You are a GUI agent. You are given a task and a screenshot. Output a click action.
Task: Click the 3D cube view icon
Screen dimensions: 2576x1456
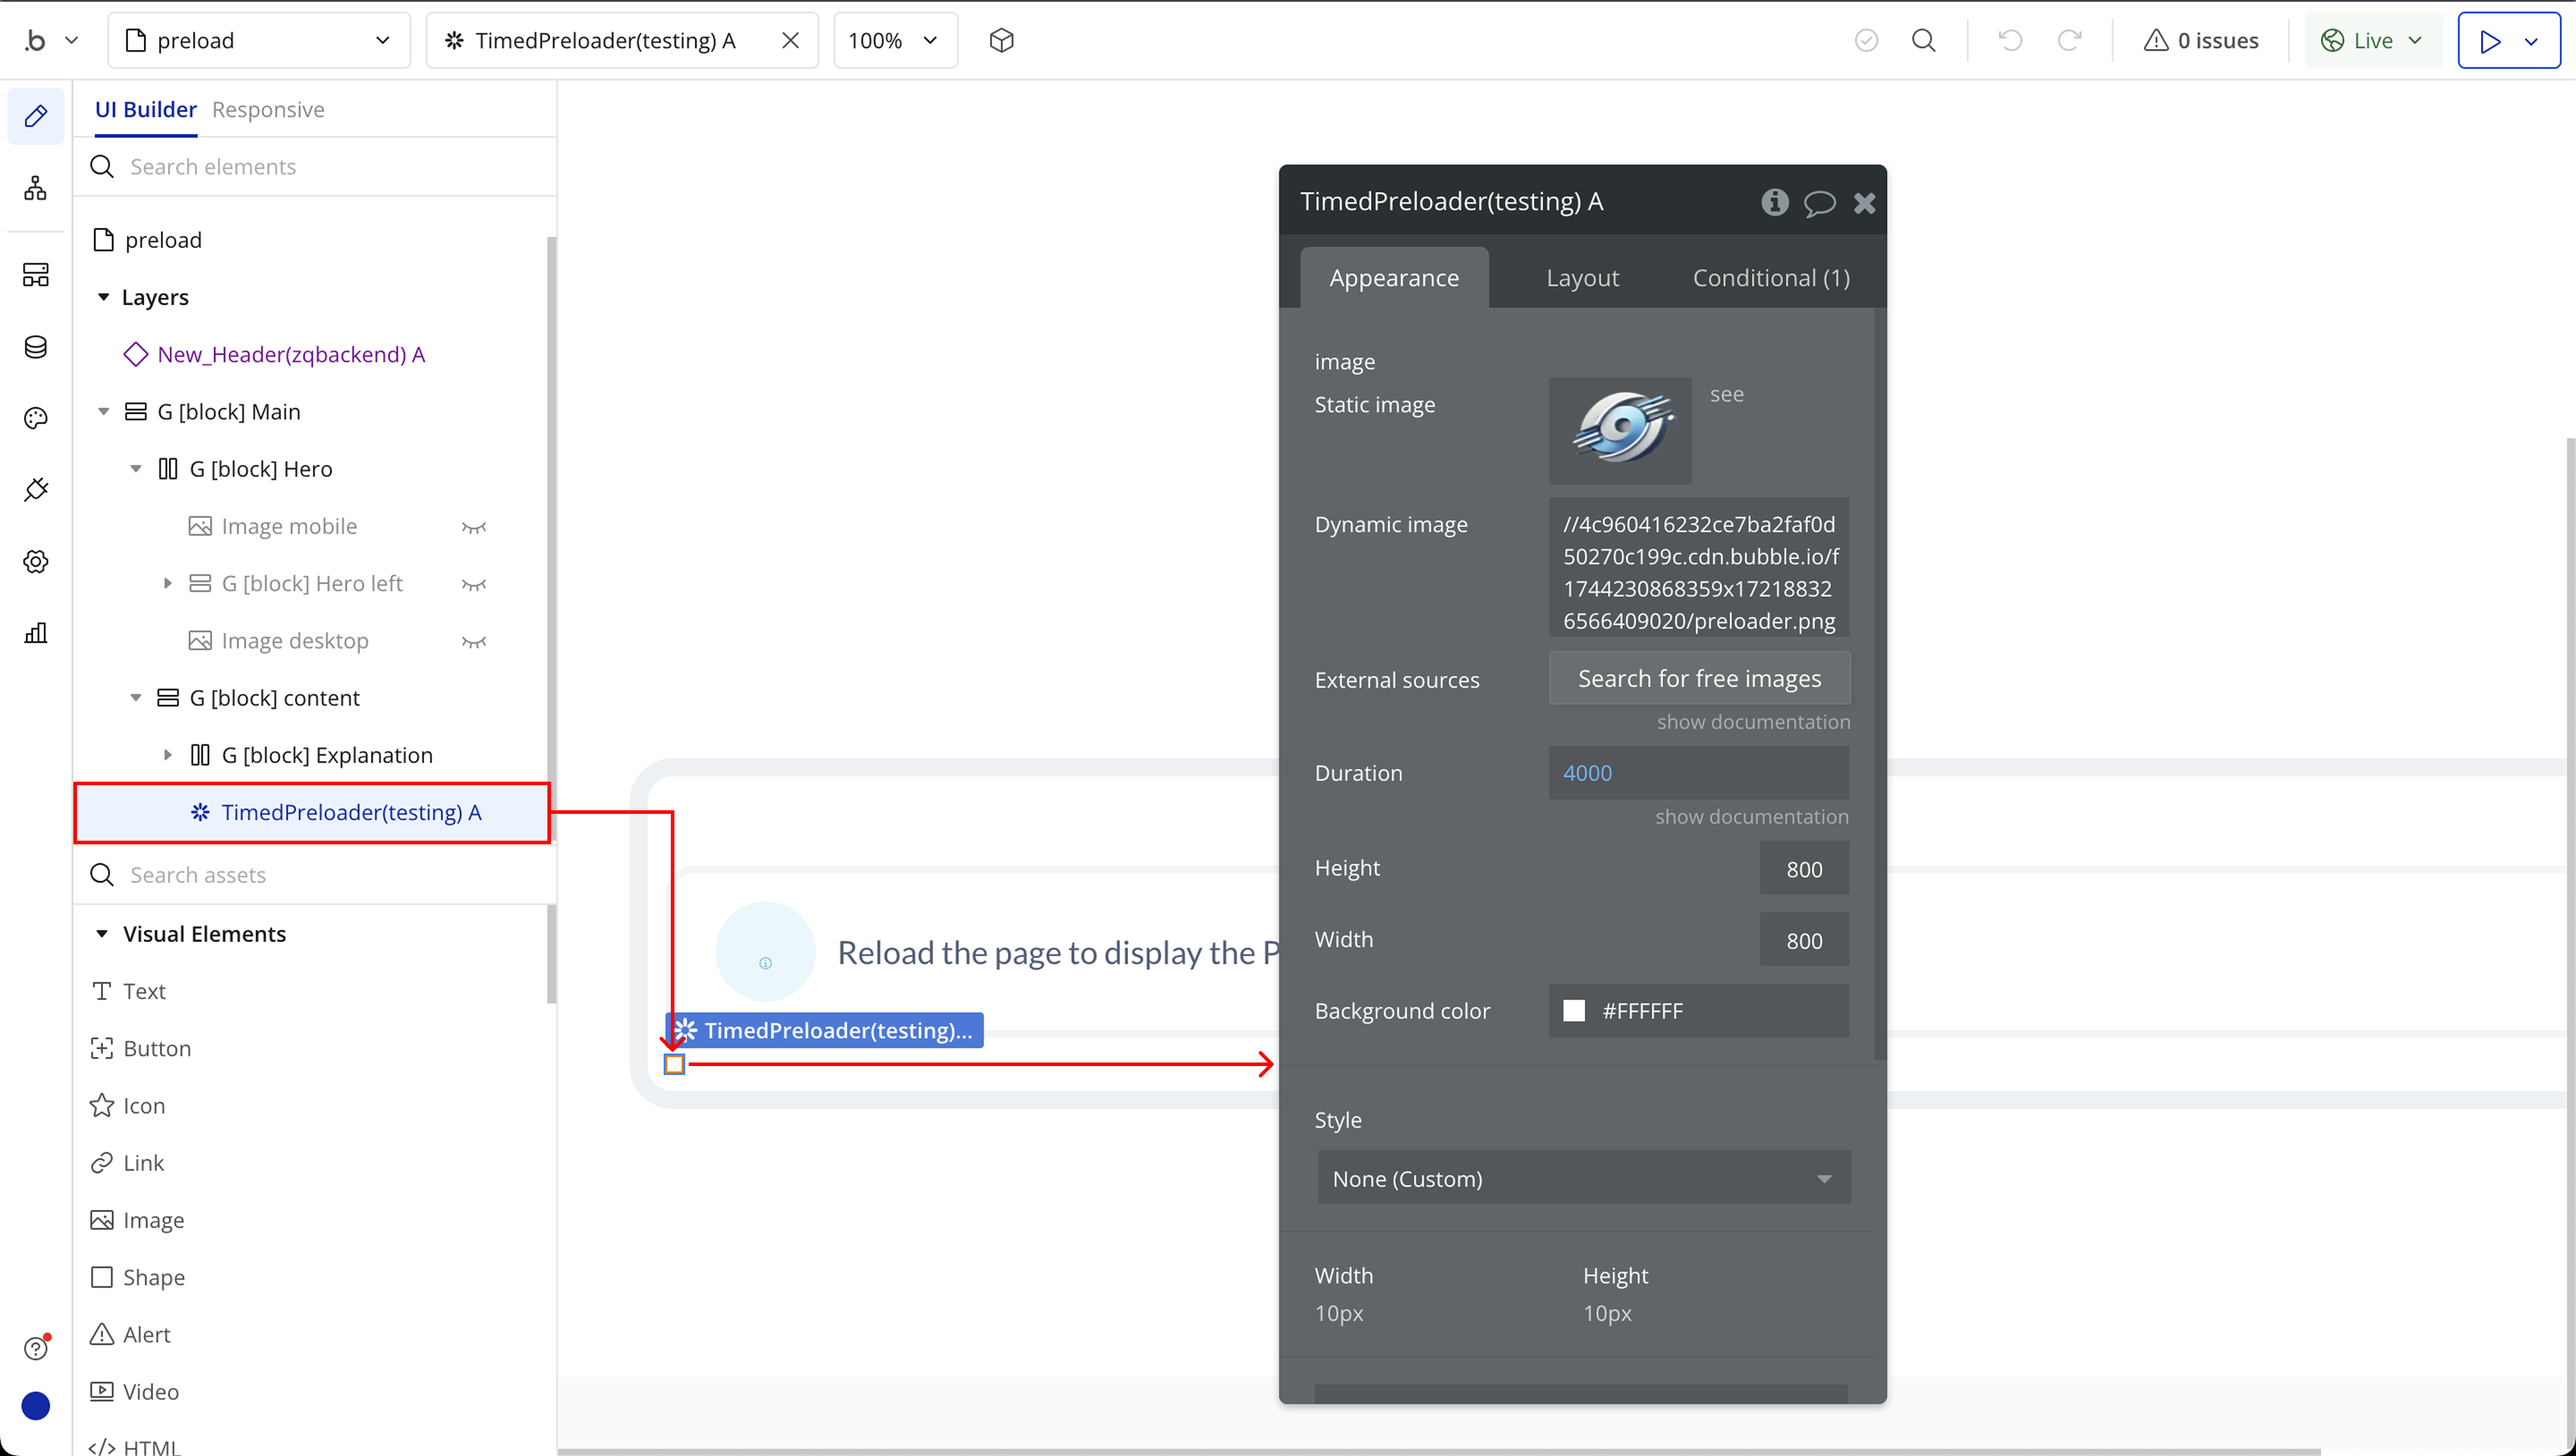pyautogui.click(x=1001, y=40)
